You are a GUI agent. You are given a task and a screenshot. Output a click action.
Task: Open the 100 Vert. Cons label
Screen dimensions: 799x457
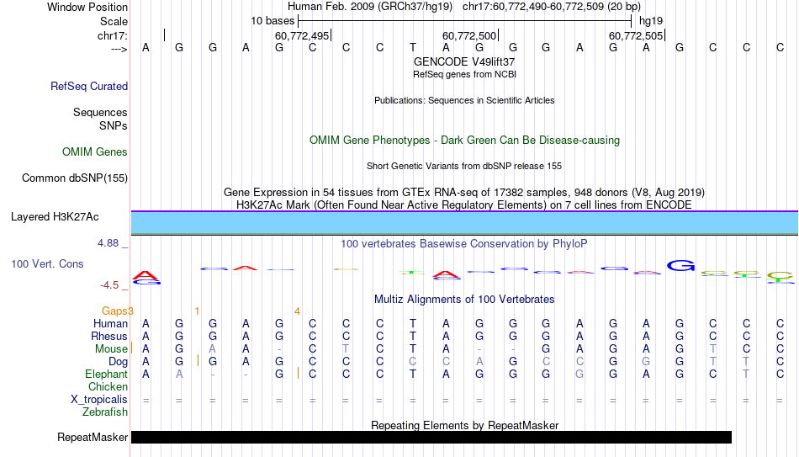pos(47,263)
